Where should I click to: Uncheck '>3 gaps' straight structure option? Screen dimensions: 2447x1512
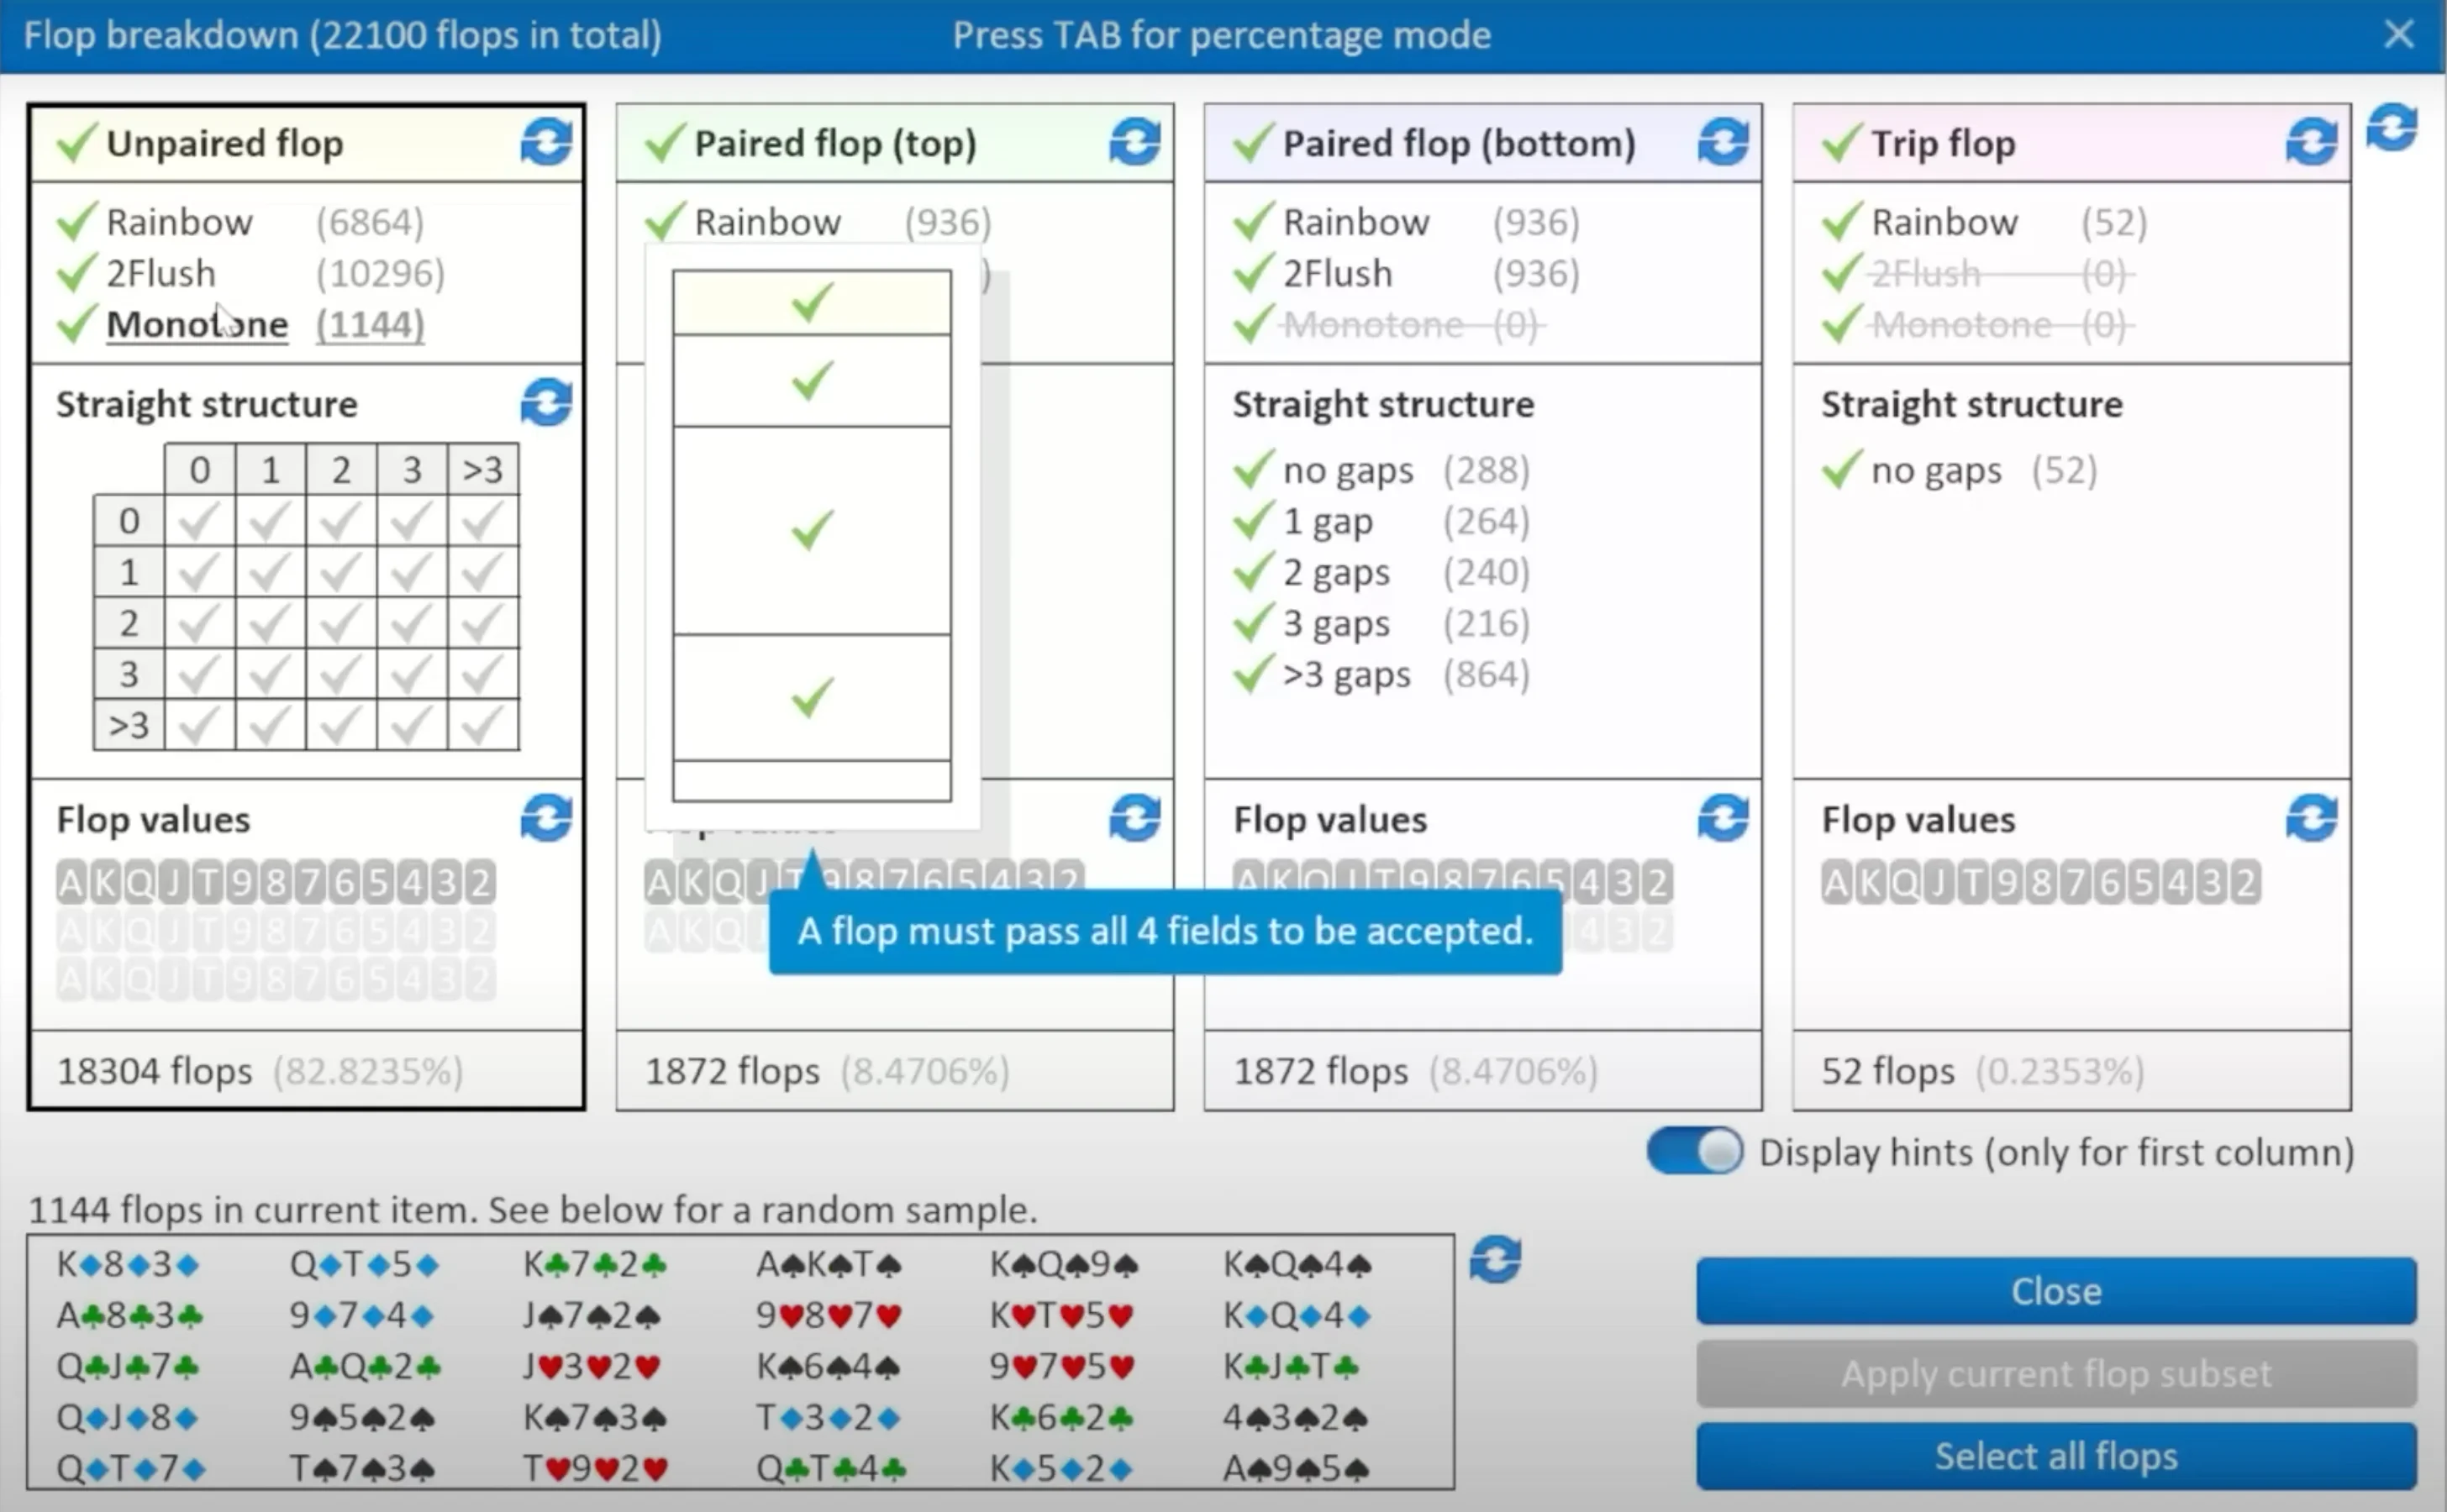click(x=1254, y=675)
